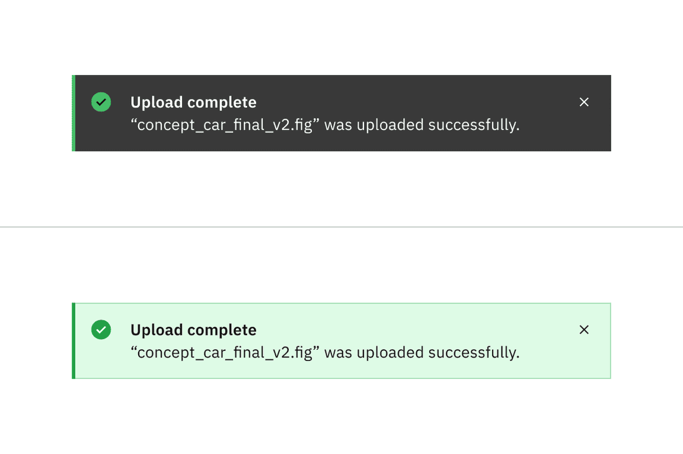Click the 'Upload complete' heading in the light toast
The height and width of the screenshot is (454, 683).
(193, 330)
